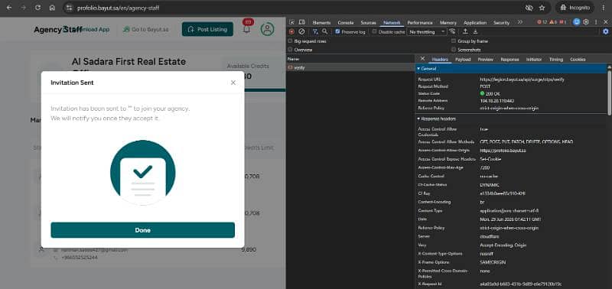
Task: Click the Done button
Action: [x=142, y=230]
